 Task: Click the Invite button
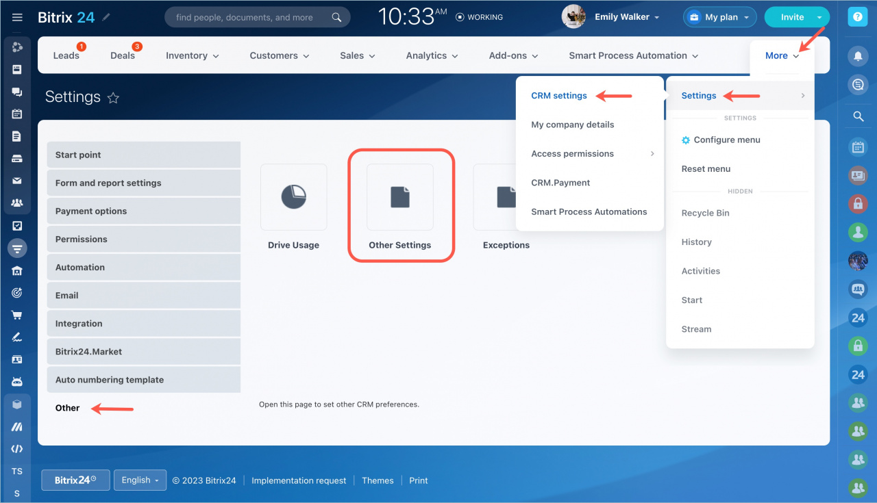pos(792,17)
